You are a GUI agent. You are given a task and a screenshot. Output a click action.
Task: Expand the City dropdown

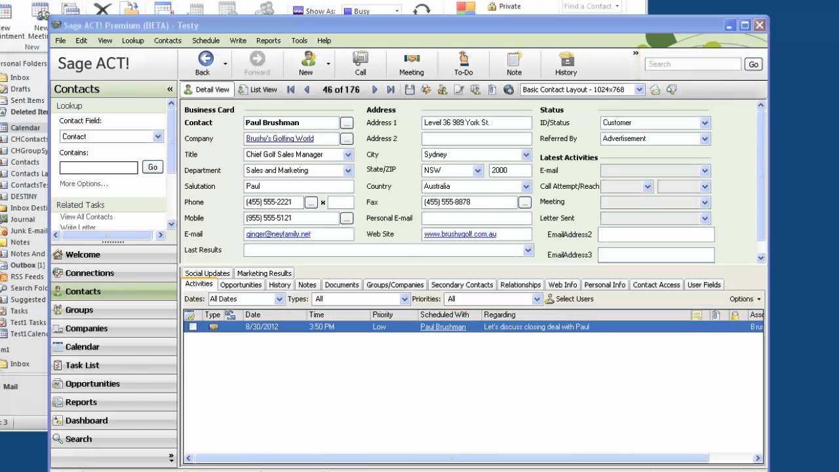click(526, 155)
